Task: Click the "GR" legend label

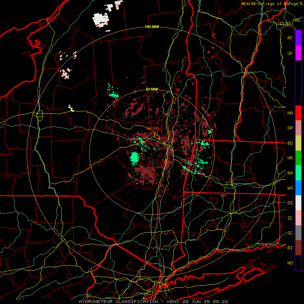Action: (x=290, y=128)
